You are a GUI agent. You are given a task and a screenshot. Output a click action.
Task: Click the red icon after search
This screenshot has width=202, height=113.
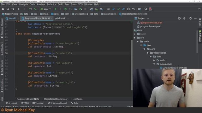pyautogui.click(x=151, y=9)
